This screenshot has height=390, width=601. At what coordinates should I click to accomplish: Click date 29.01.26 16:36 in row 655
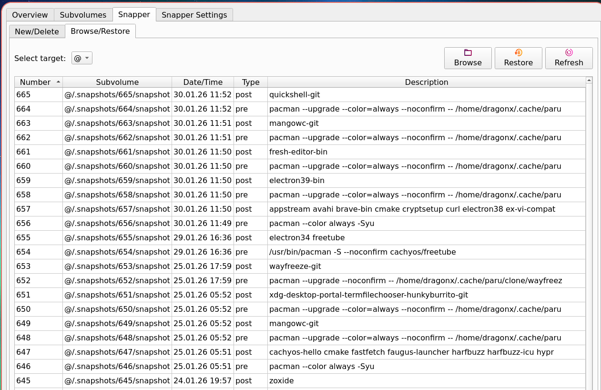[203, 237]
